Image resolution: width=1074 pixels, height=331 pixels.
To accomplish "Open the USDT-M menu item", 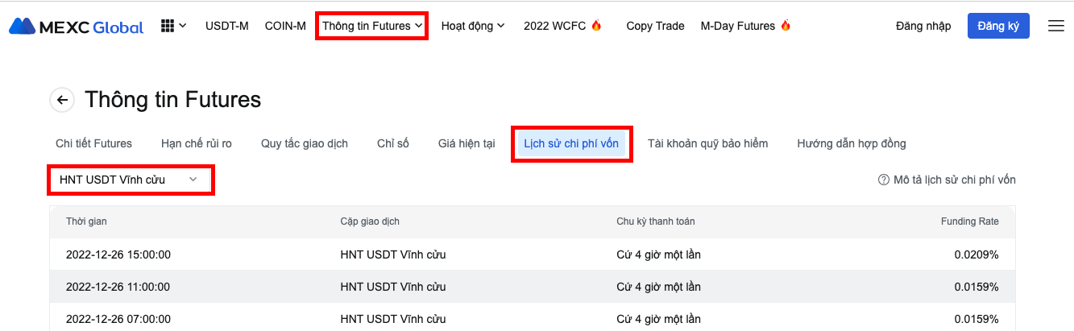I will [227, 26].
